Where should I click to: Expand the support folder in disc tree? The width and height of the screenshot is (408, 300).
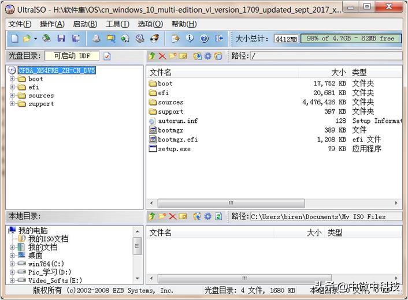[x=12, y=104]
